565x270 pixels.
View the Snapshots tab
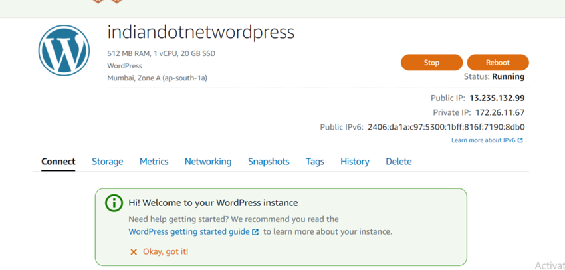pyautogui.click(x=269, y=162)
